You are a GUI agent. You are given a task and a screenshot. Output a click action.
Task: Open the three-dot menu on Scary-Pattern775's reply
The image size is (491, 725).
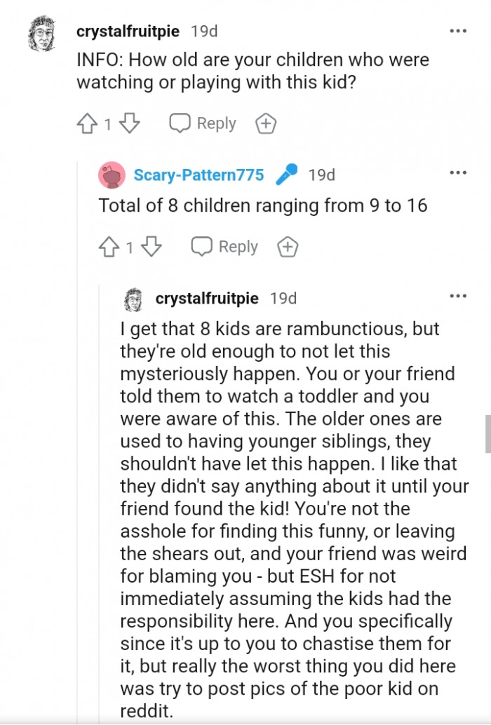[459, 171]
